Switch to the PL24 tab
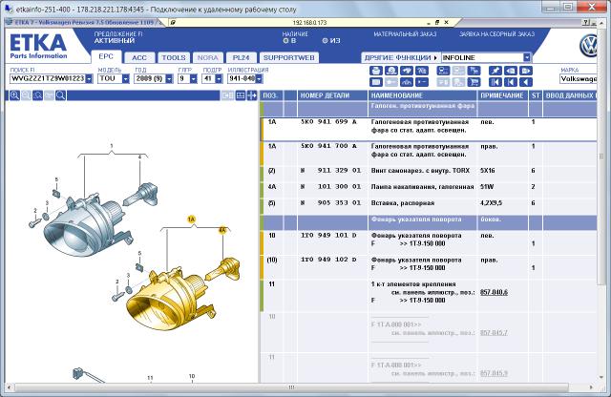 (x=242, y=57)
